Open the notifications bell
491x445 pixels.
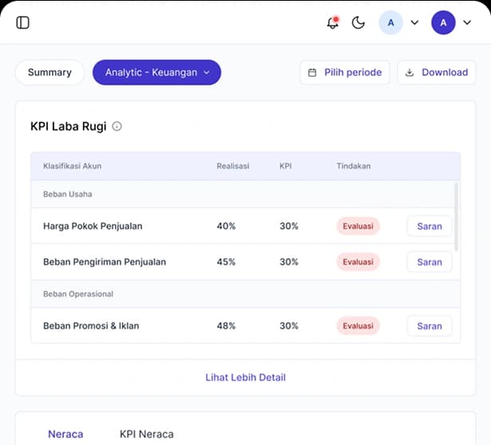pyautogui.click(x=333, y=22)
